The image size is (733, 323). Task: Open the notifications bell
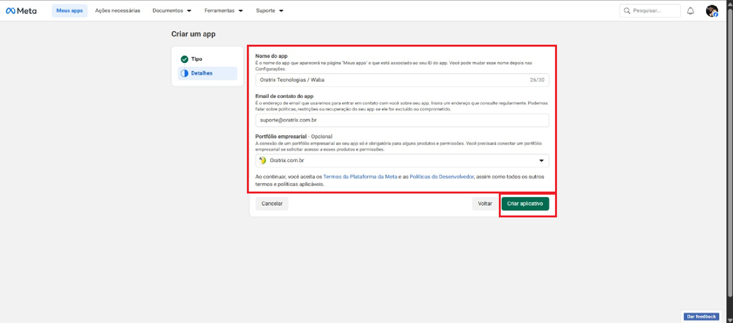(690, 11)
